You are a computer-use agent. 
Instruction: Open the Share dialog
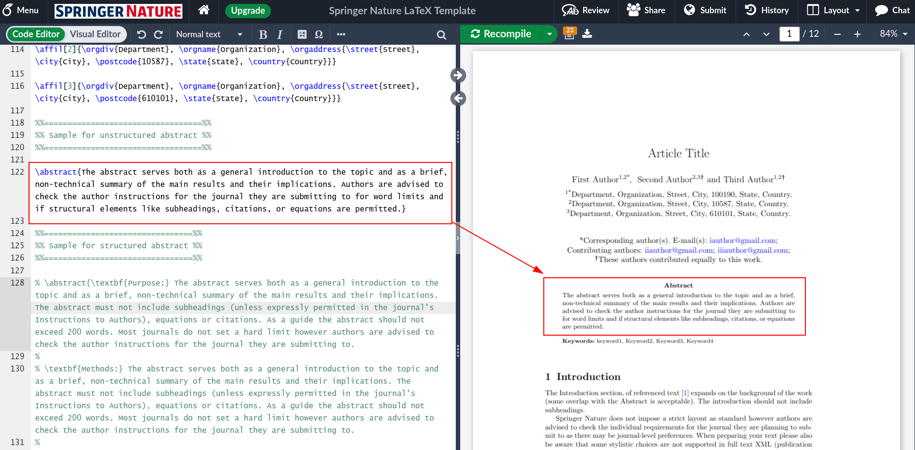(x=646, y=10)
